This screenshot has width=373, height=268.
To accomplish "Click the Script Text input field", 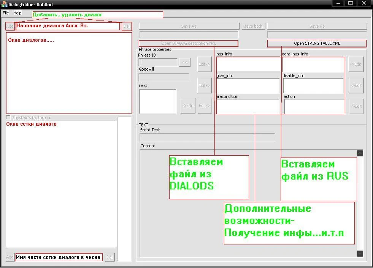I will coord(207,137).
